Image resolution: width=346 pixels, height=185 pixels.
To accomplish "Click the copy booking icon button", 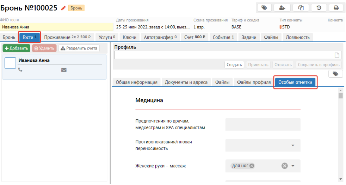I will [301, 8].
